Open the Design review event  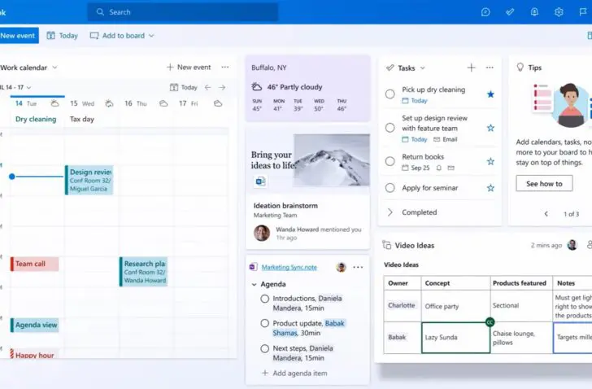(89, 180)
